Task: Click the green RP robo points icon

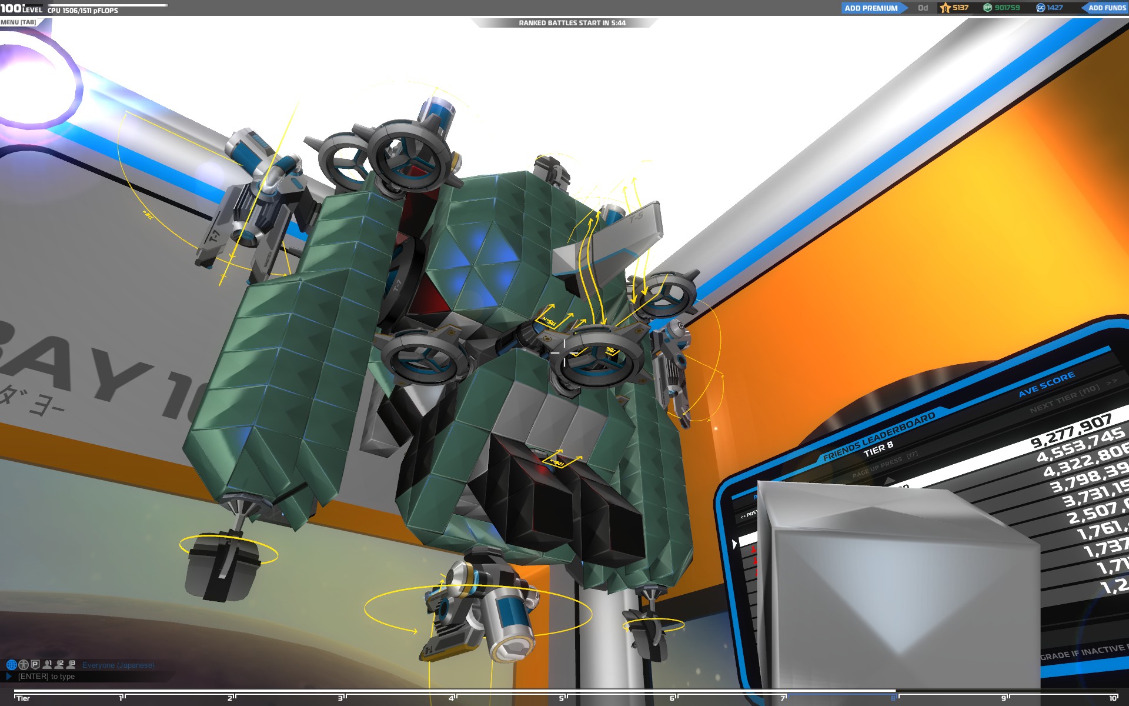Action: 988,8
